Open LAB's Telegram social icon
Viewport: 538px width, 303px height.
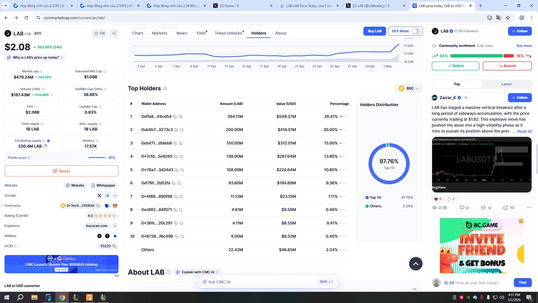pyautogui.click(x=107, y=196)
